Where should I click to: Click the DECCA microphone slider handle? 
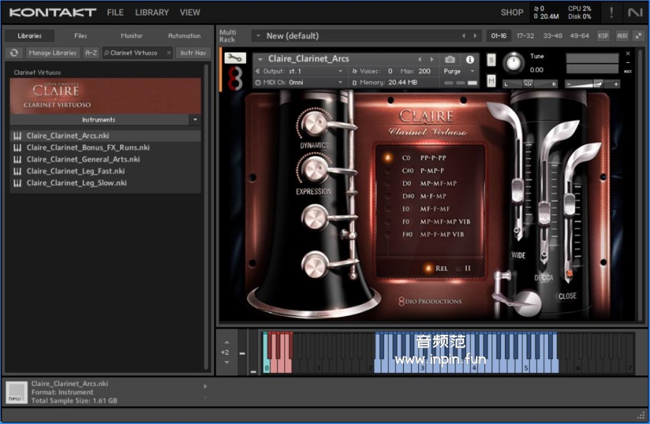(543, 211)
